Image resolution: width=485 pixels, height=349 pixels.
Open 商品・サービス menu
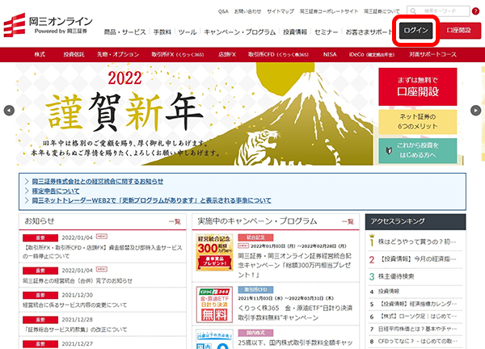(x=125, y=32)
